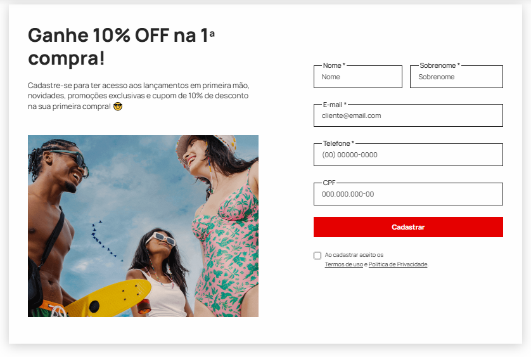Submit with the red Cadastrar button
Screen dimensions: 531x357
coord(409,227)
